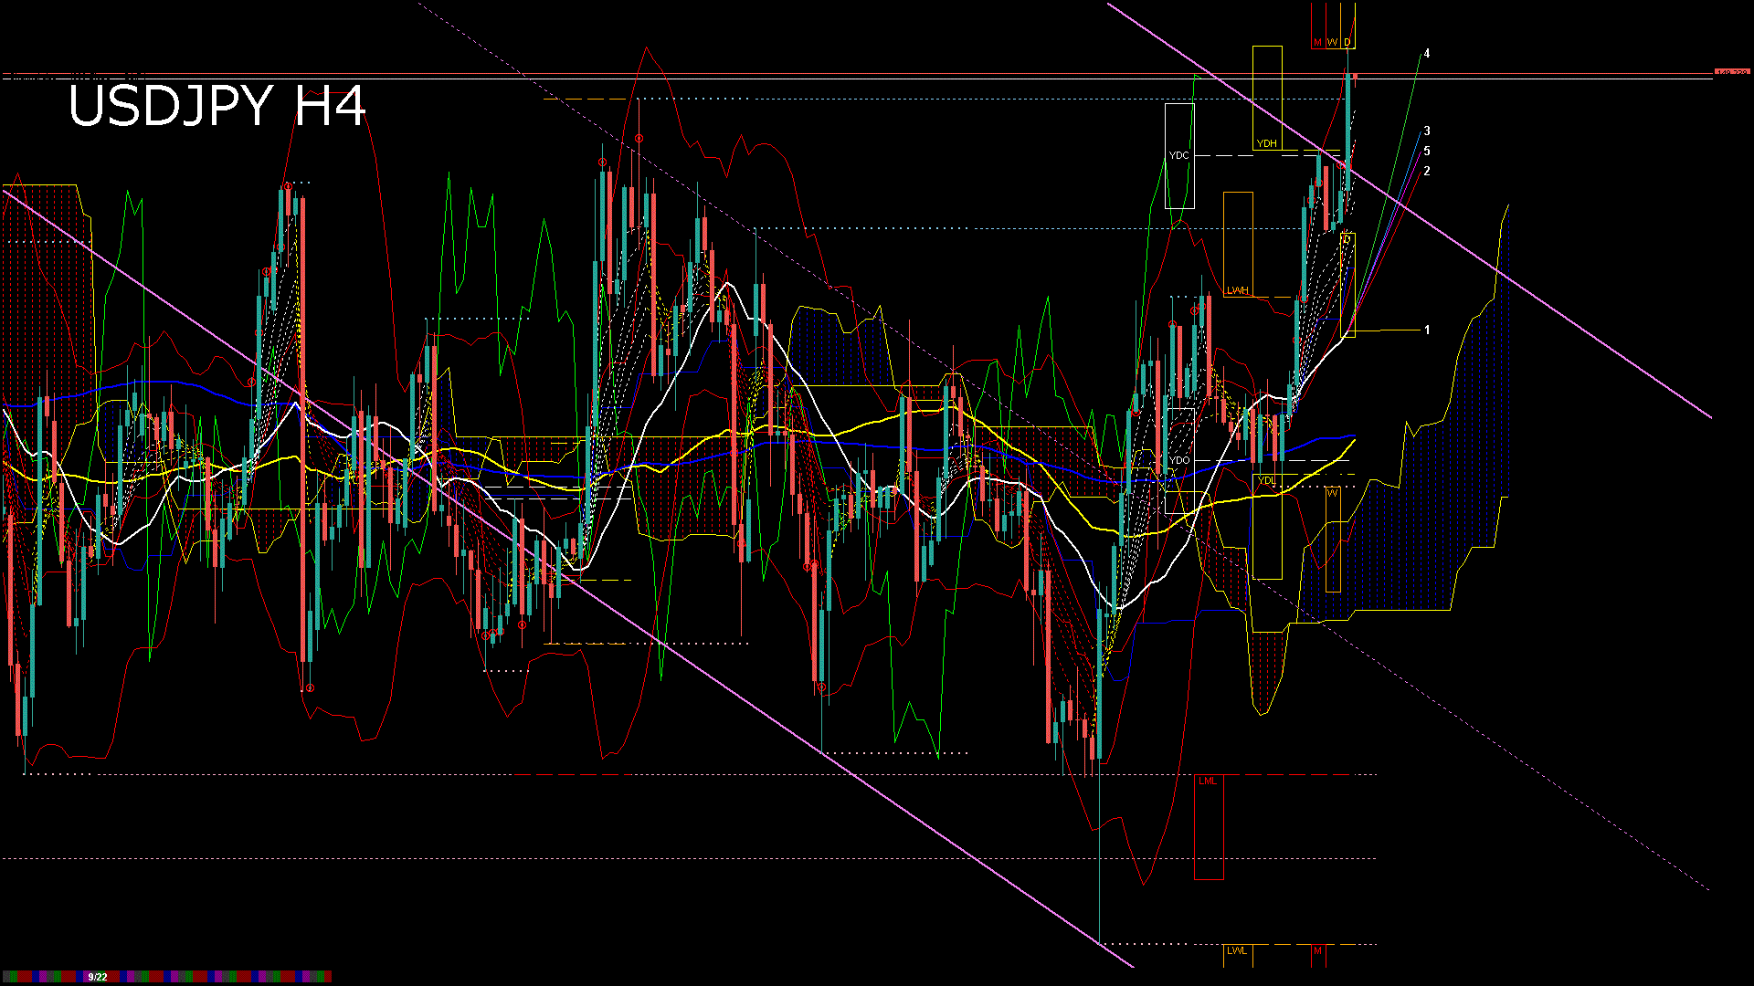
Task: Select the yellow YDL label
Action: tap(1266, 481)
